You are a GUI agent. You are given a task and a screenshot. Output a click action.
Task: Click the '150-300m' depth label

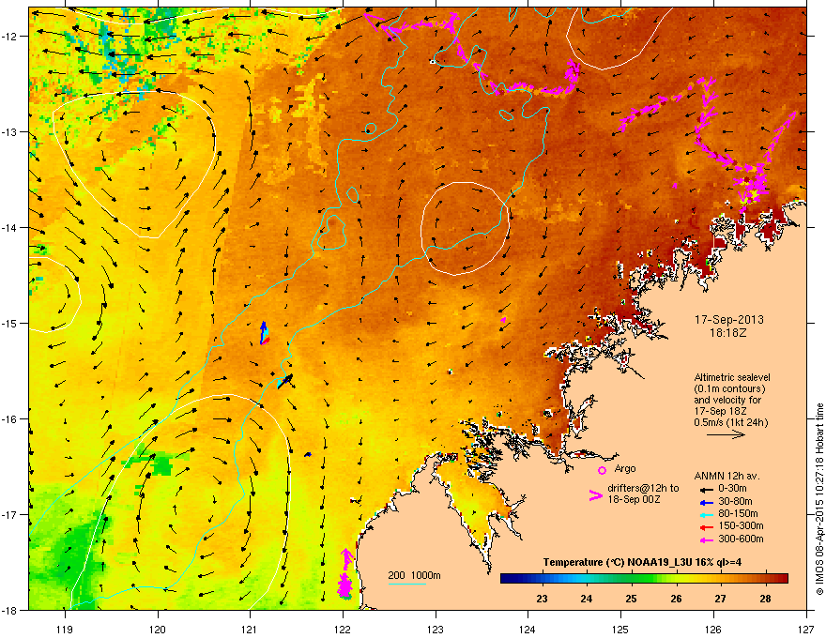pos(741,525)
